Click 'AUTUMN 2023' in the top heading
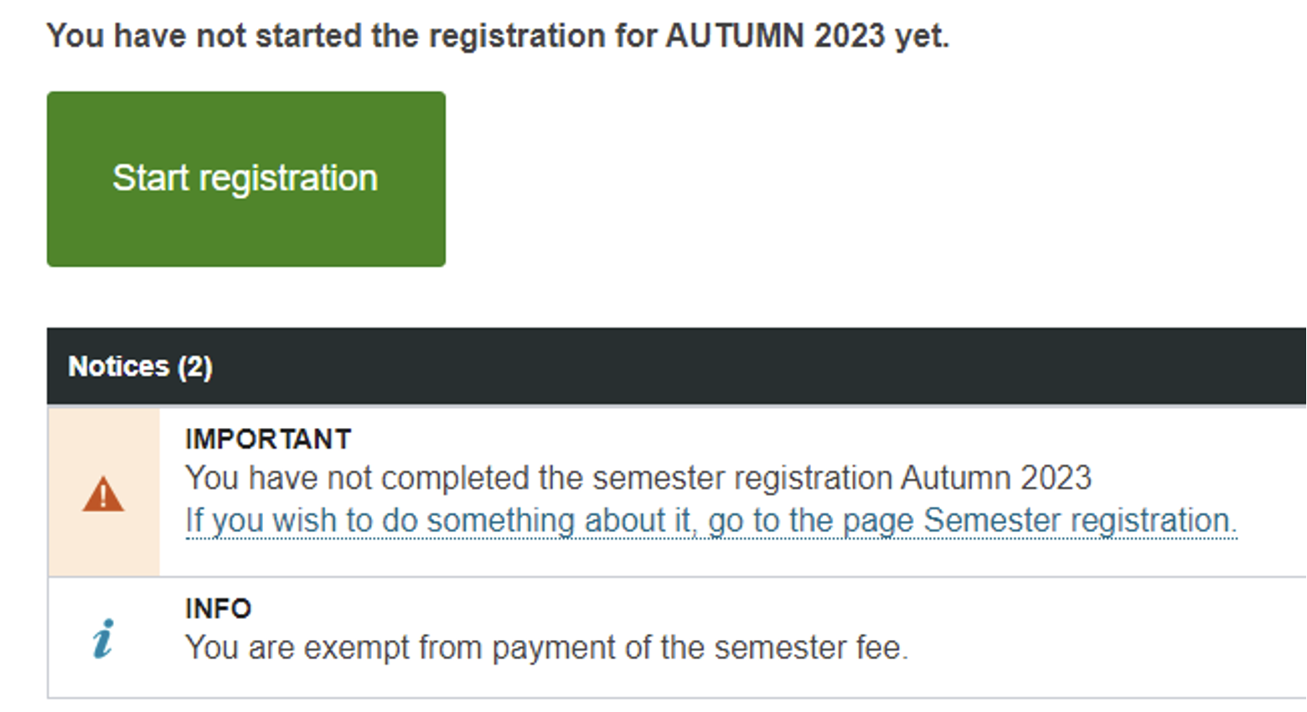Viewport: 1307px width, 712px height. 775,36
